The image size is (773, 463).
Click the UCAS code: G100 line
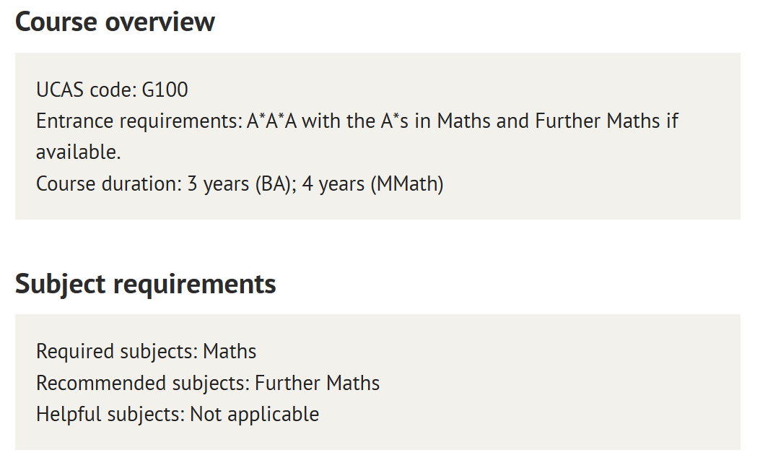[112, 90]
